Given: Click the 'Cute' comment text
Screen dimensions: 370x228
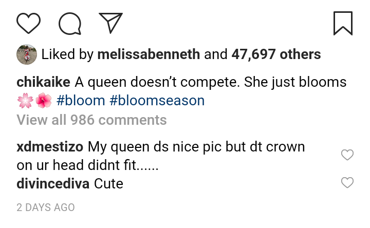Looking at the screenshot, I should click(109, 183).
